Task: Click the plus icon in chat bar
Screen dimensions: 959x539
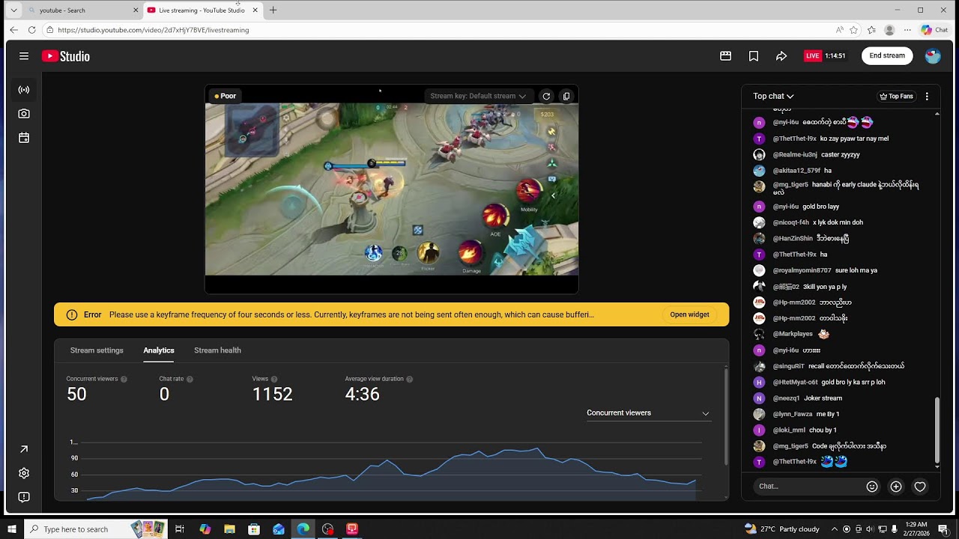Action: pyautogui.click(x=896, y=487)
